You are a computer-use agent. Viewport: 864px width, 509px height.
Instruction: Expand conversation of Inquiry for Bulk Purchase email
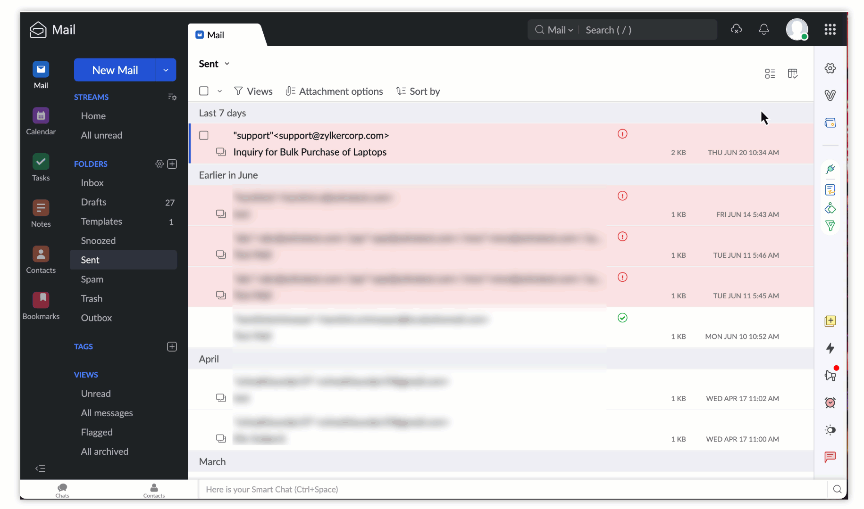(221, 152)
